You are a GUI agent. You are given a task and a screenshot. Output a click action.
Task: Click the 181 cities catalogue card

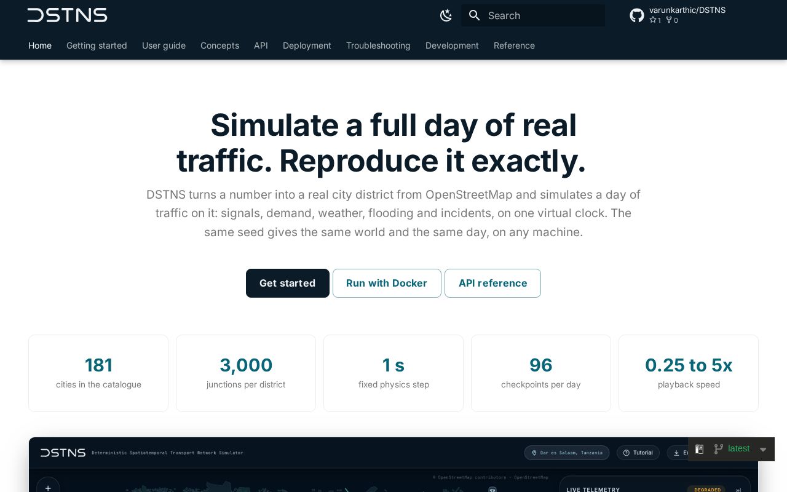click(x=98, y=373)
